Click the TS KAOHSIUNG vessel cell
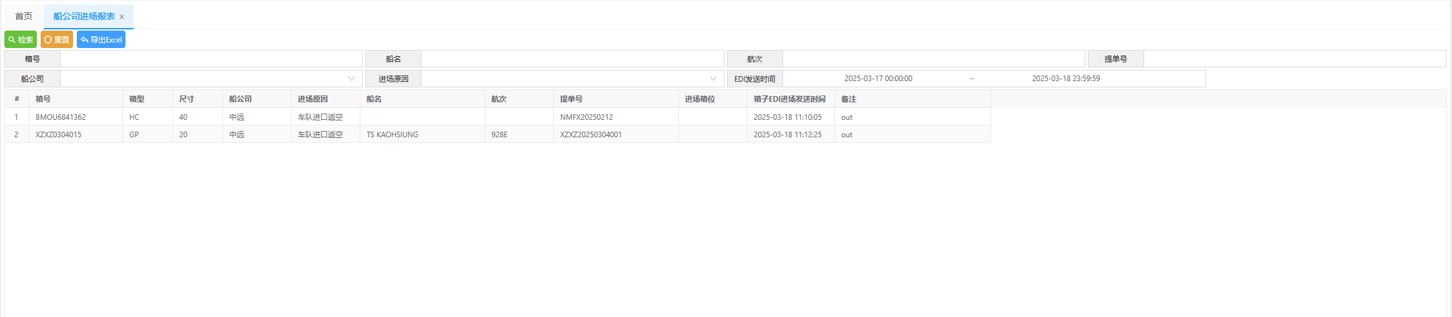Screen dimensions: 1452x317 (392, 134)
